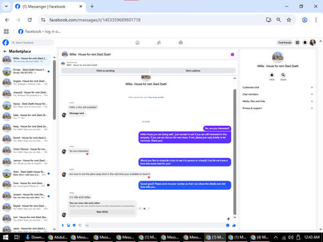
Task: Open the Groups icon in top navigation
Action: [181, 43]
